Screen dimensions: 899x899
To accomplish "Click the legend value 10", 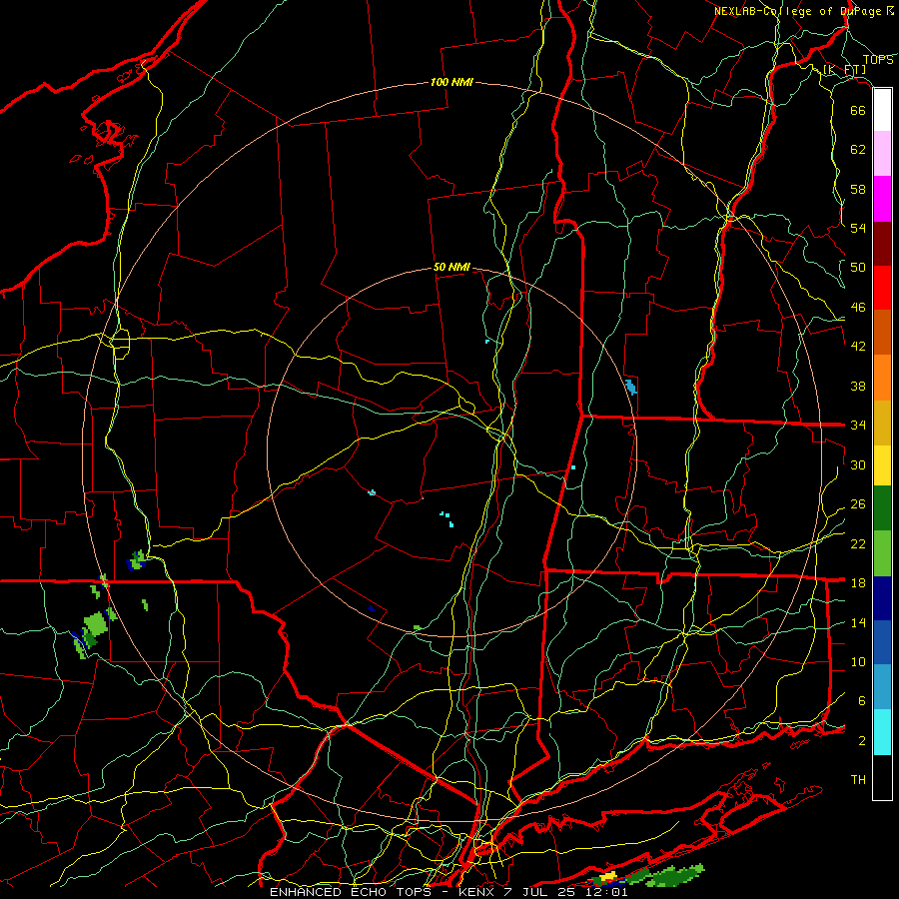I will pyautogui.click(x=858, y=661).
